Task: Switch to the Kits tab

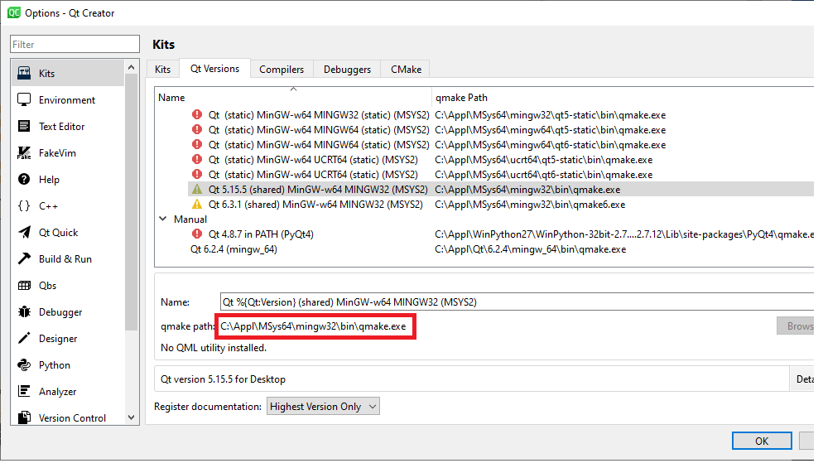Action: (x=163, y=70)
